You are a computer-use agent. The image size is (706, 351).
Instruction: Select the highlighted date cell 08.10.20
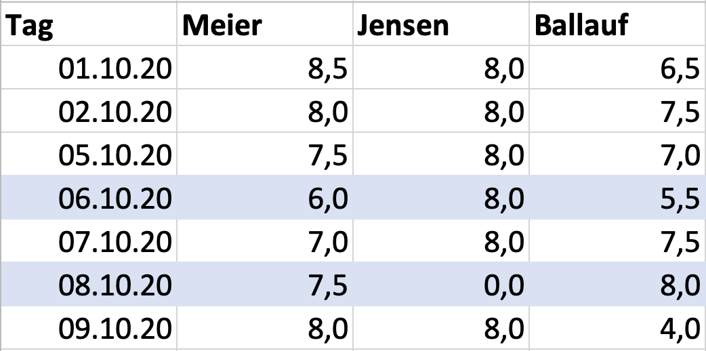89,284
